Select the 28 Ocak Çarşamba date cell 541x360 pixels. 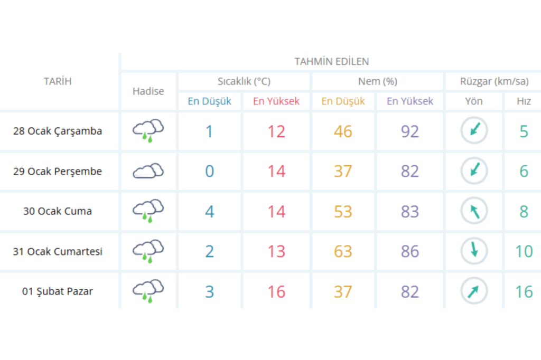[58, 131]
